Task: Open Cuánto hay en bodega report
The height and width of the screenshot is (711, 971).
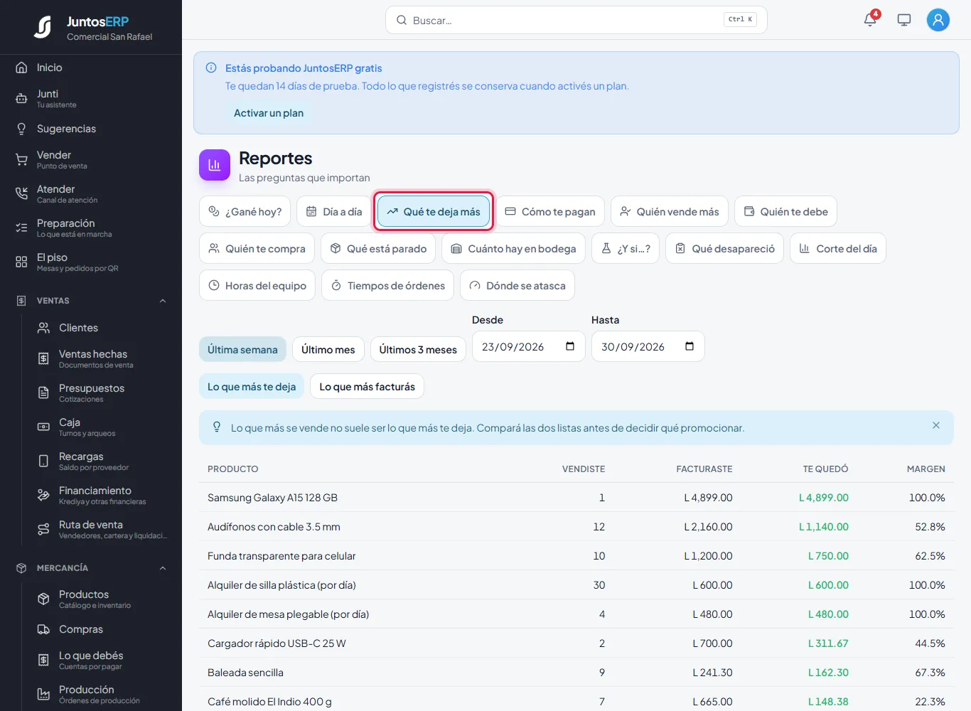Action: 513,248
